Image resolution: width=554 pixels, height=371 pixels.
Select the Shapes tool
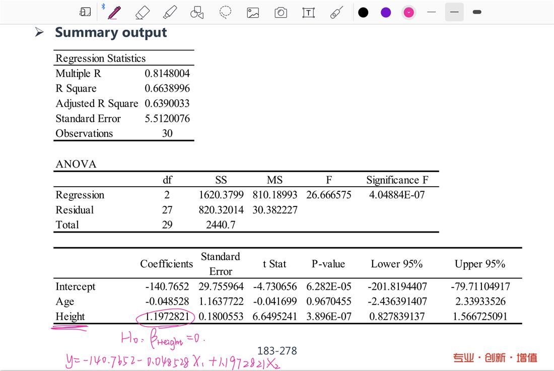click(x=197, y=12)
